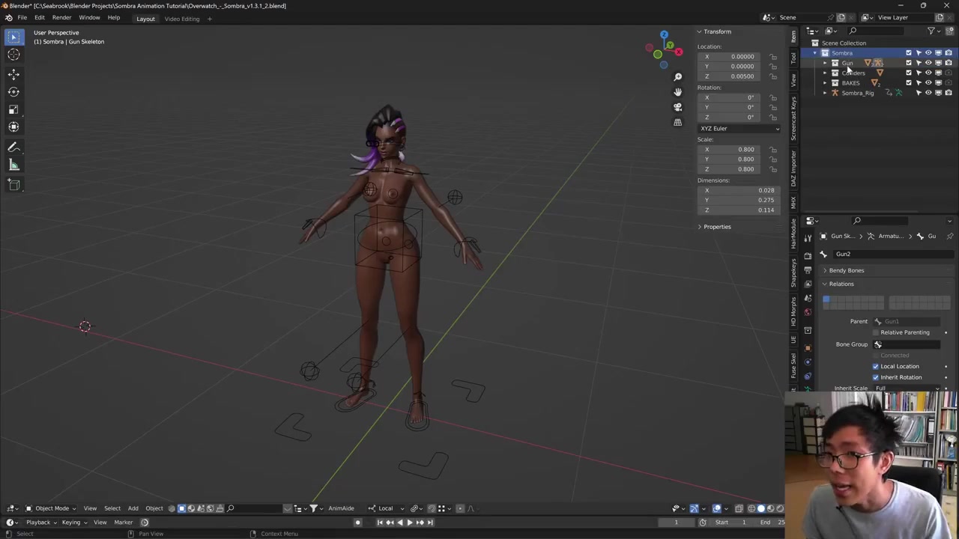Select the Cursor tool
The width and height of the screenshot is (959, 539).
click(x=13, y=55)
